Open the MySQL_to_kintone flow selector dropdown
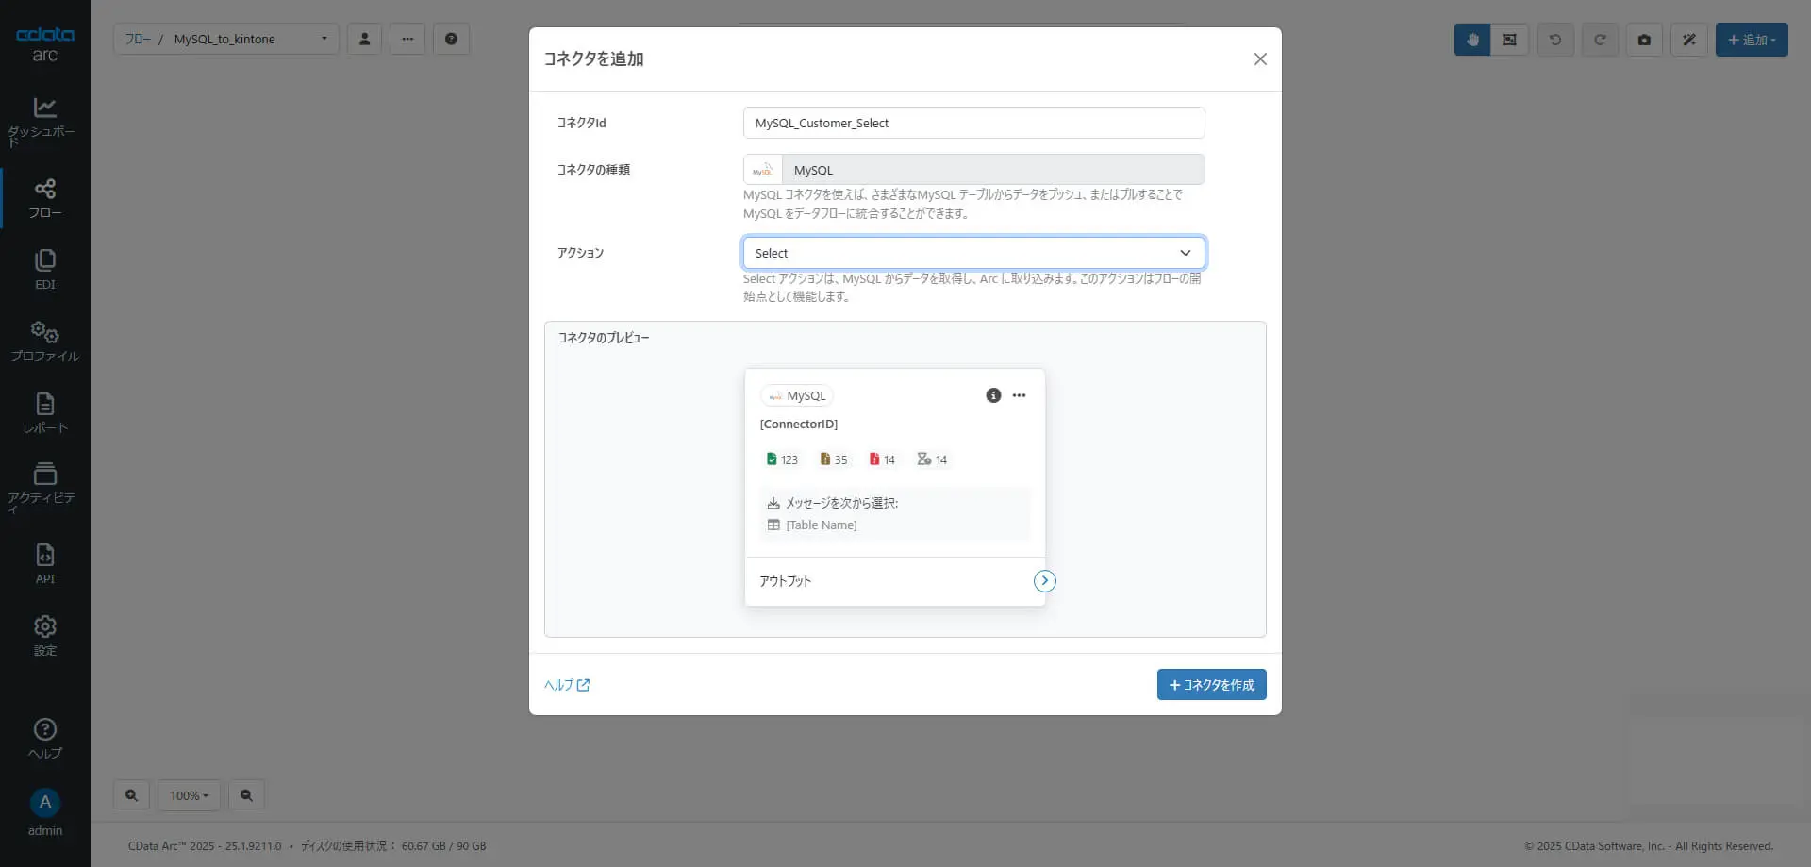Screen dimensions: 1811x867 (226, 39)
